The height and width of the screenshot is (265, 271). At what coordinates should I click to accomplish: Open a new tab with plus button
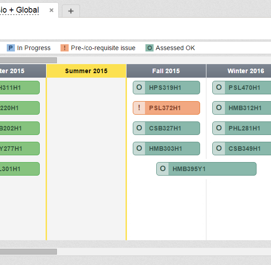point(71,11)
